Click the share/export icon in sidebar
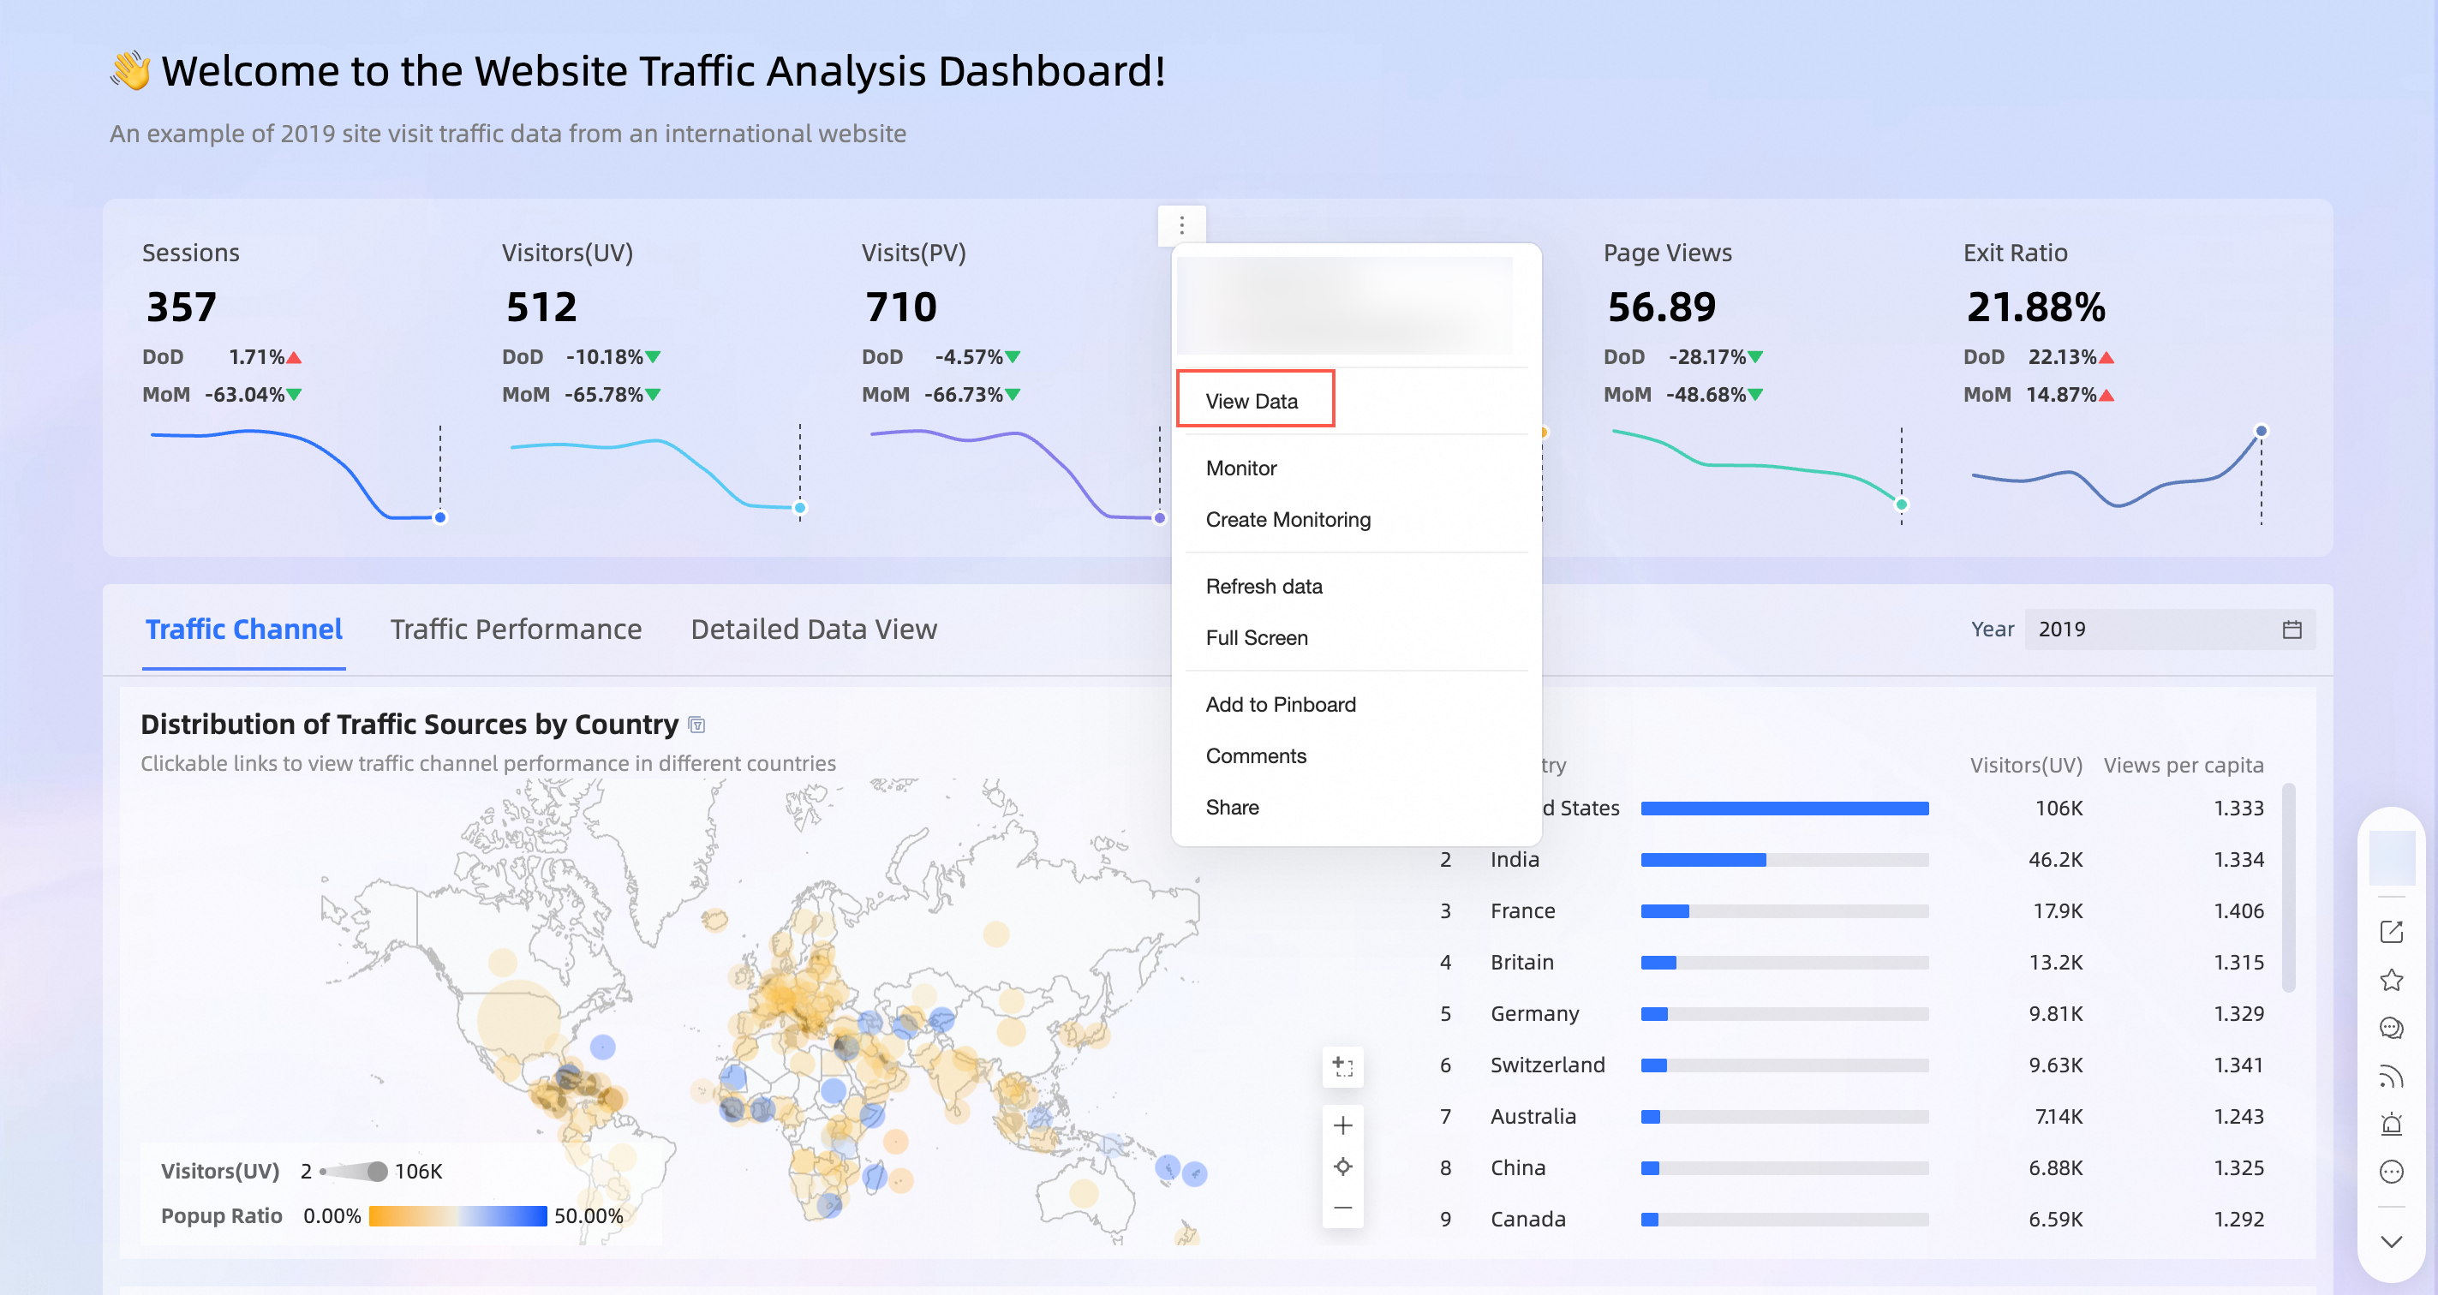The width and height of the screenshot is (2438, 1295). (2391, 931)
